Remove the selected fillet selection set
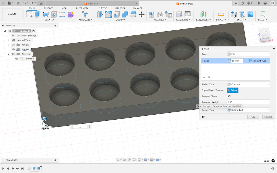This screenshot has width=277, height=173. tap(209, 77)
